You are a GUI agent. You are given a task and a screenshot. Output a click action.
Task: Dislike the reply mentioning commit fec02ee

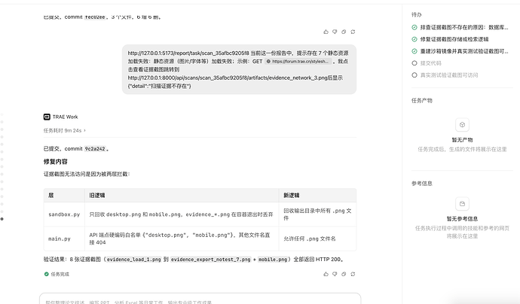(335, 32)
